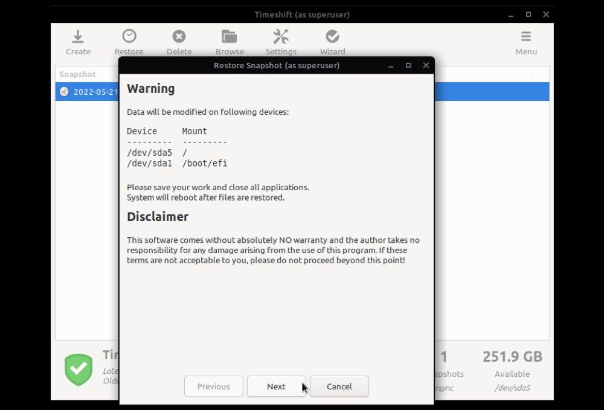Click the Restore Snapshot dialog title bar

tap(277, 65)
